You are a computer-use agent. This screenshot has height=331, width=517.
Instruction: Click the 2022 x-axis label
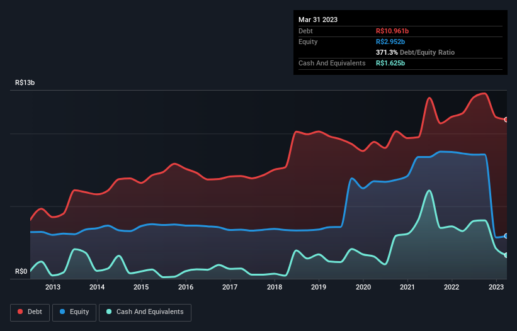coord(452,287)
